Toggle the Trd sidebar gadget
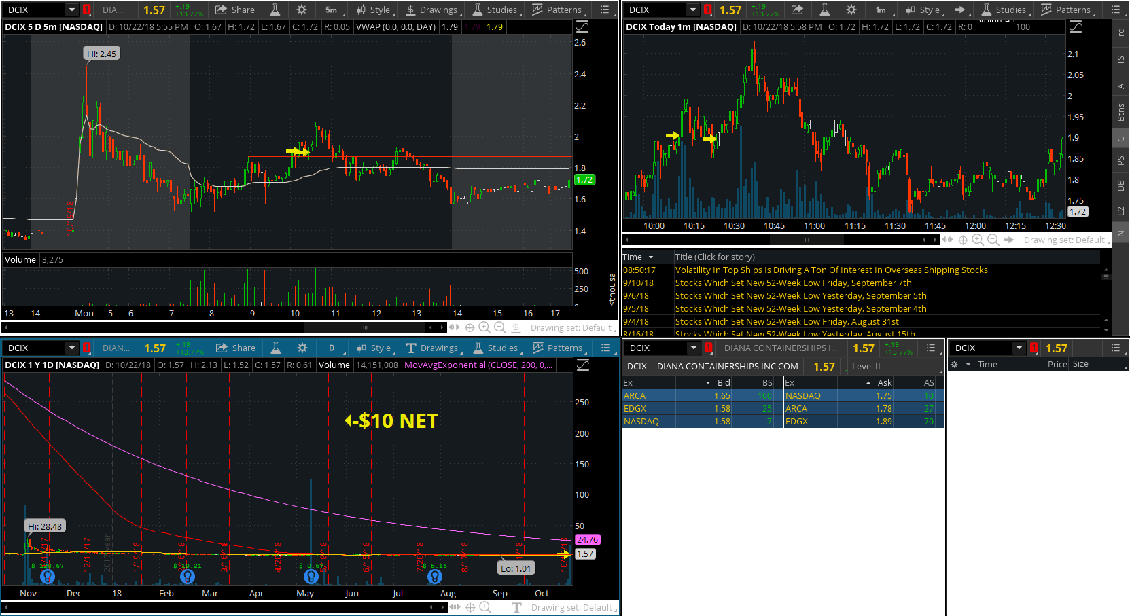1130x616 pixels. tap(1121, 35)
